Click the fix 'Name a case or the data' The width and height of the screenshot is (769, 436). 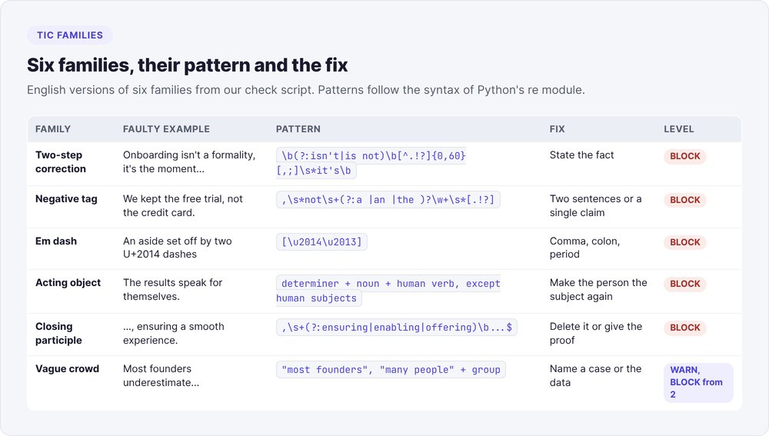[595, 376]
